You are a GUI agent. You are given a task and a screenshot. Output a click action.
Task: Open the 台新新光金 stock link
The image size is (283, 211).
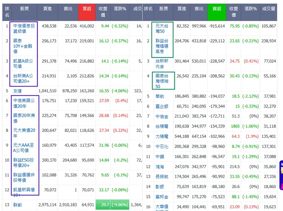pos(162,64)
